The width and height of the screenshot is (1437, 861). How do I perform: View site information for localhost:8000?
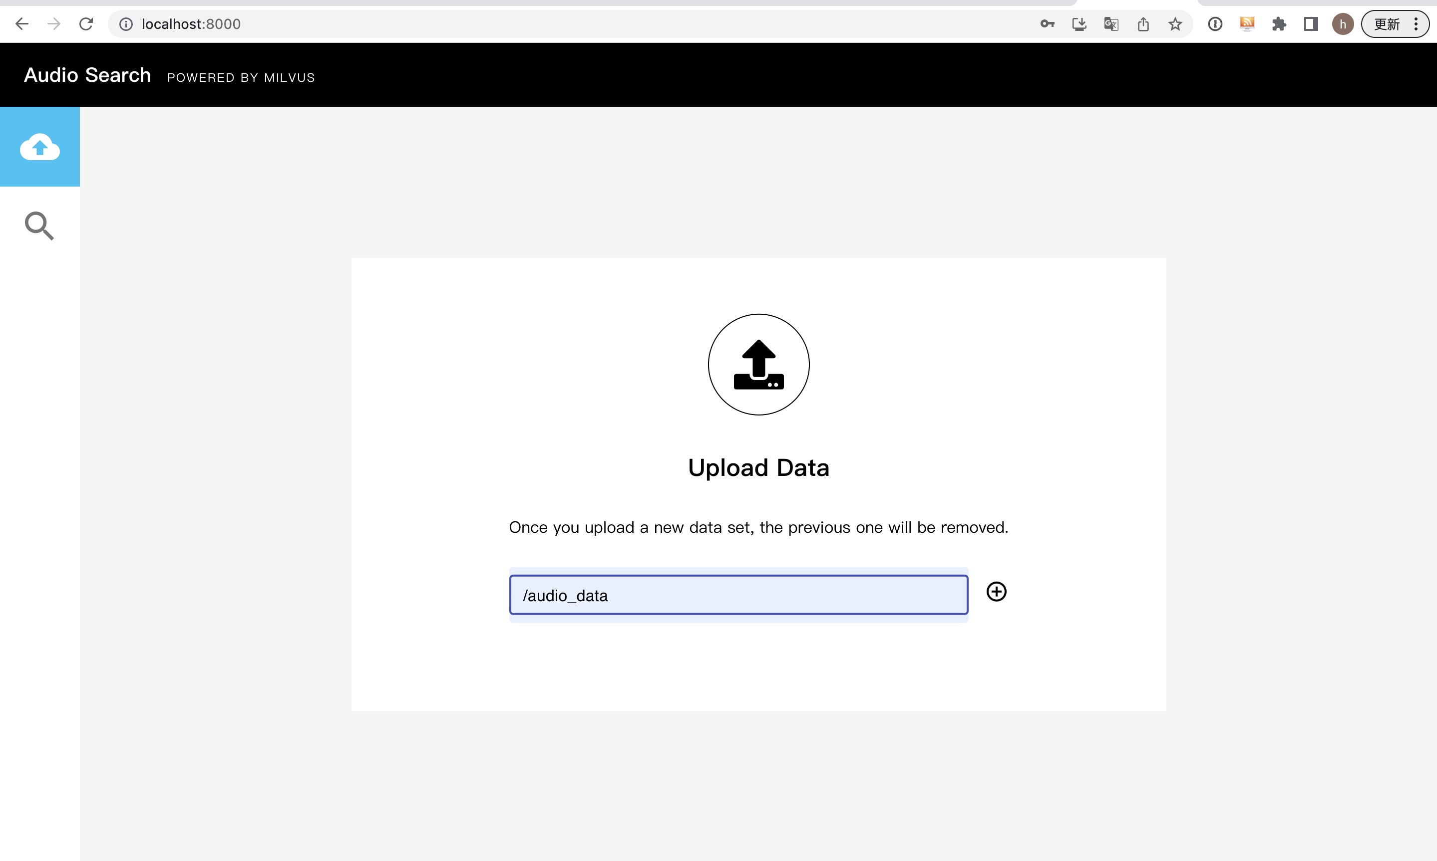point(126,24)
